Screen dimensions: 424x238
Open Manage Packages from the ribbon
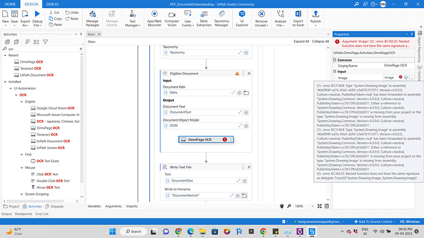tap(92, 18)
